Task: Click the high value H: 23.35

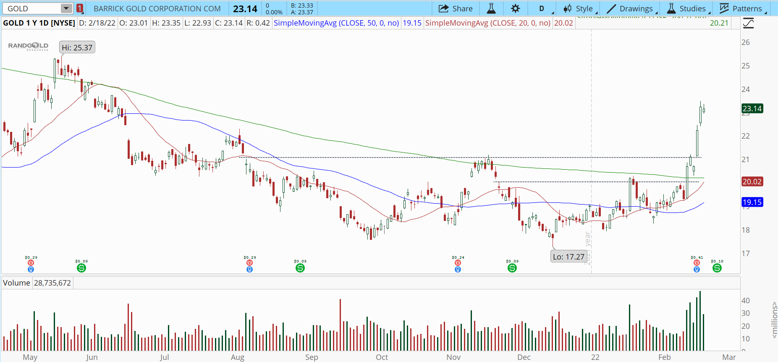Action: pyautogui.click(x=166, y=23)
